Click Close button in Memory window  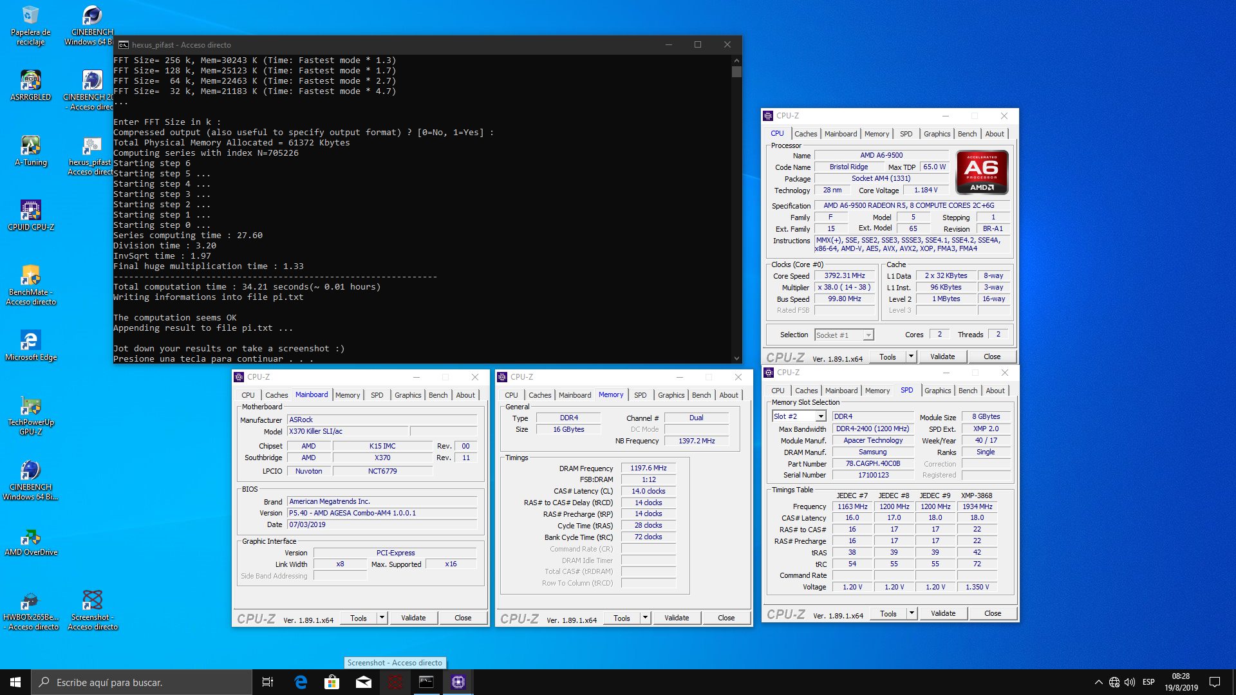[726, 618]
